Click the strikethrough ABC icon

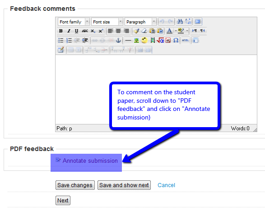pos(85,31)
